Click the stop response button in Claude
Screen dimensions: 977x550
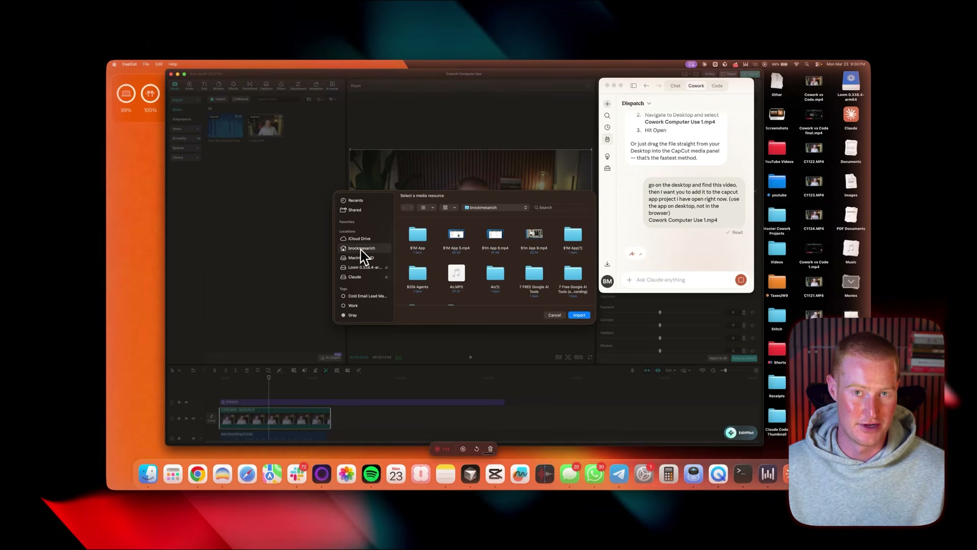click(741, 280)
